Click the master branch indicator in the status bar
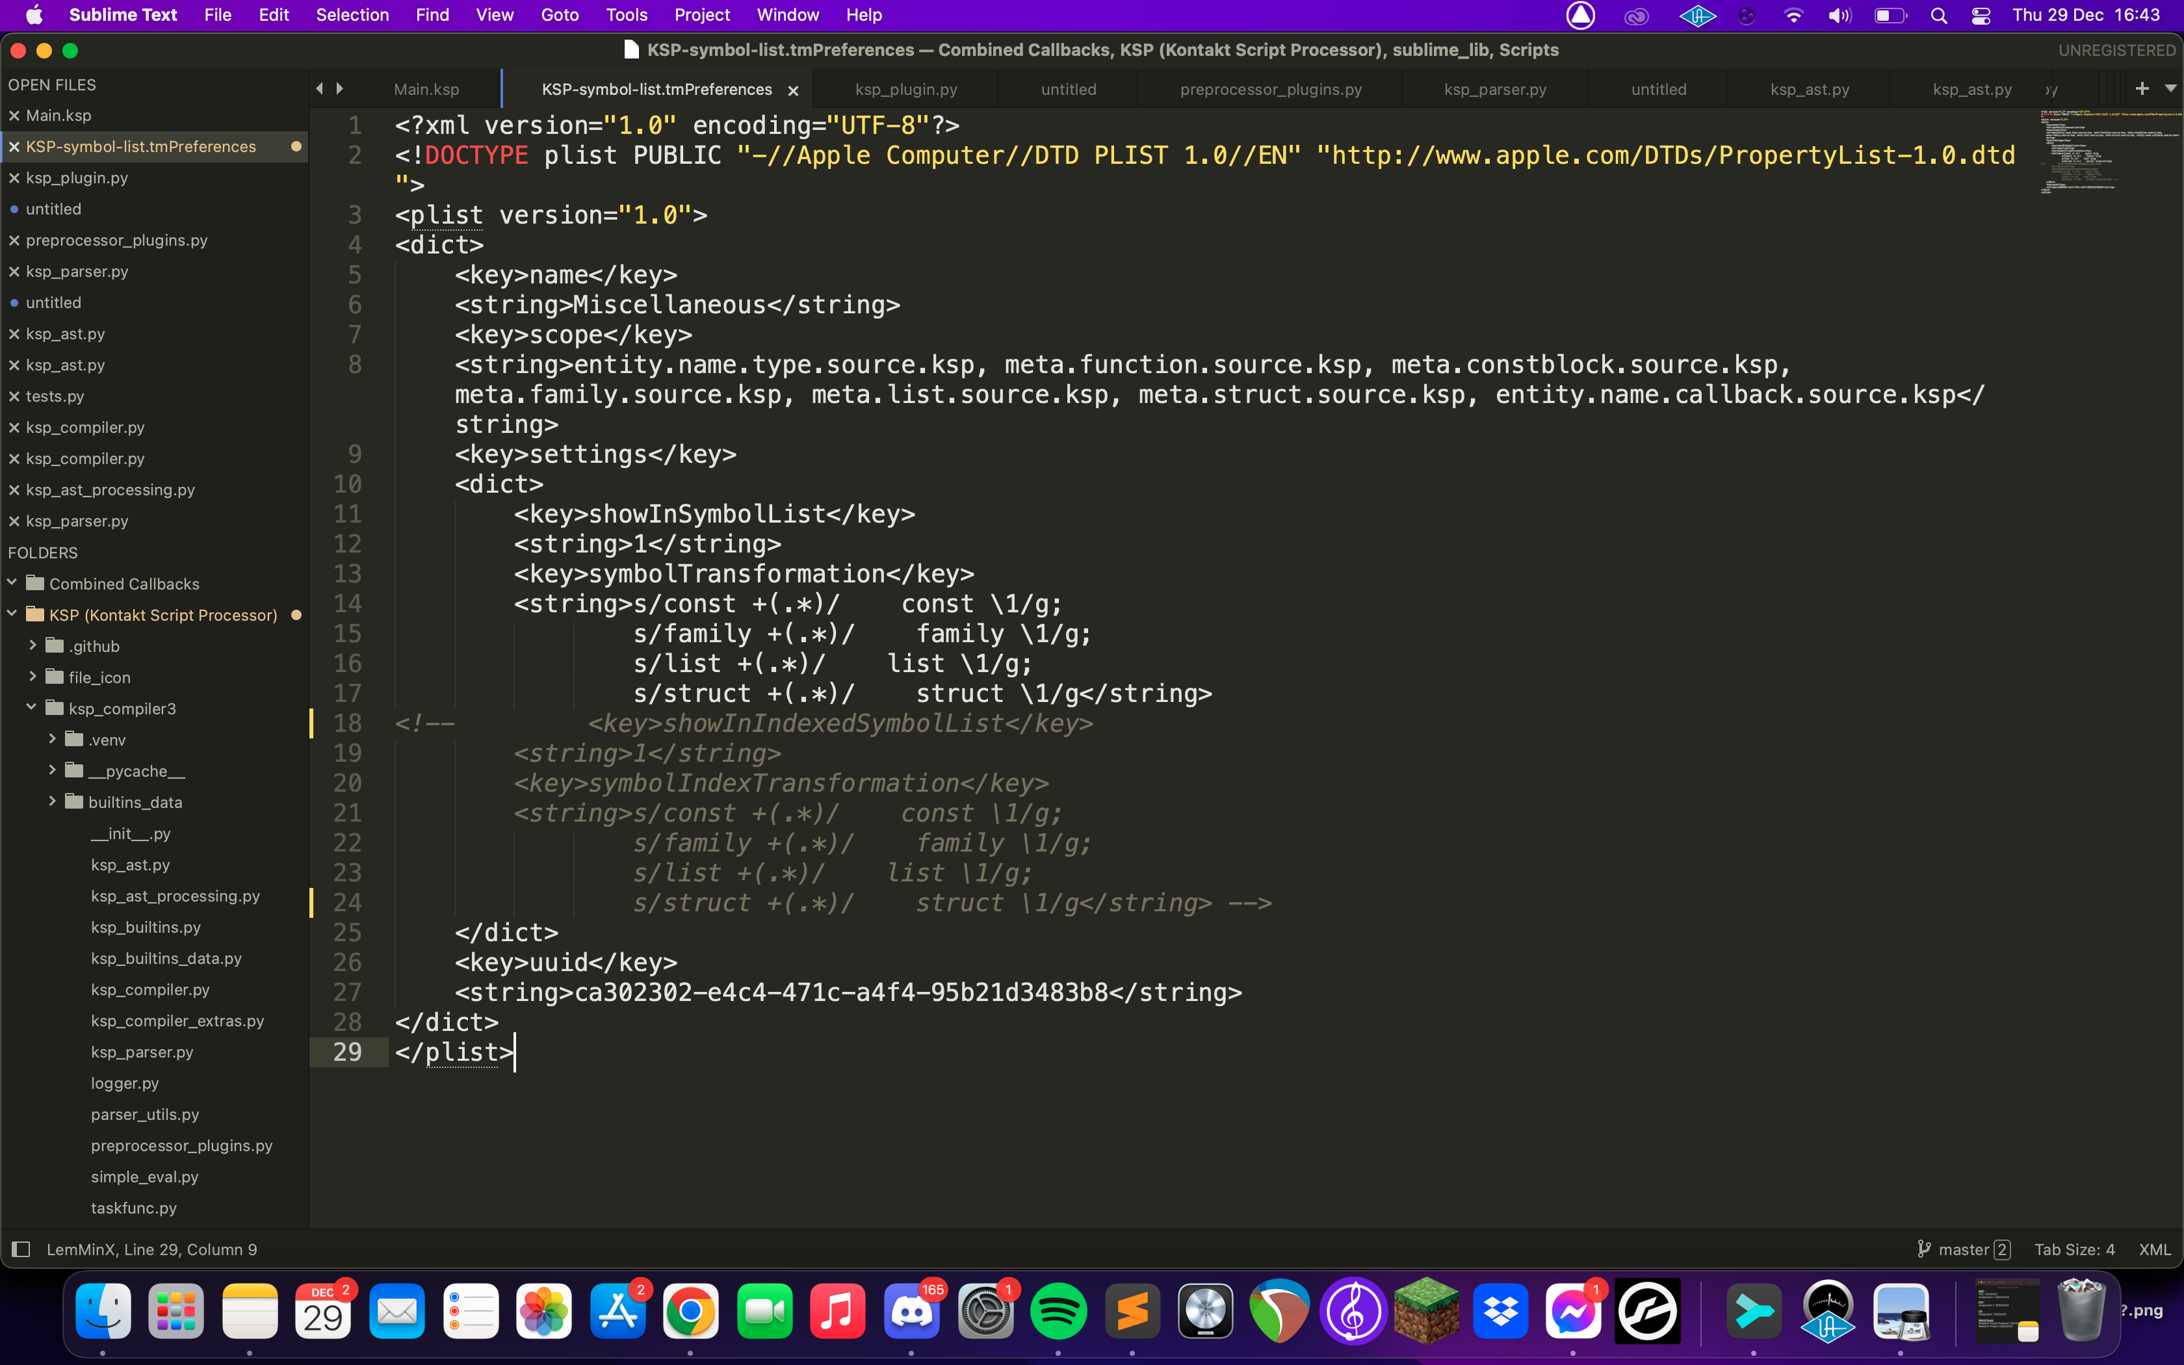This screenshot has width=2184, height=1365. 1965,1249
